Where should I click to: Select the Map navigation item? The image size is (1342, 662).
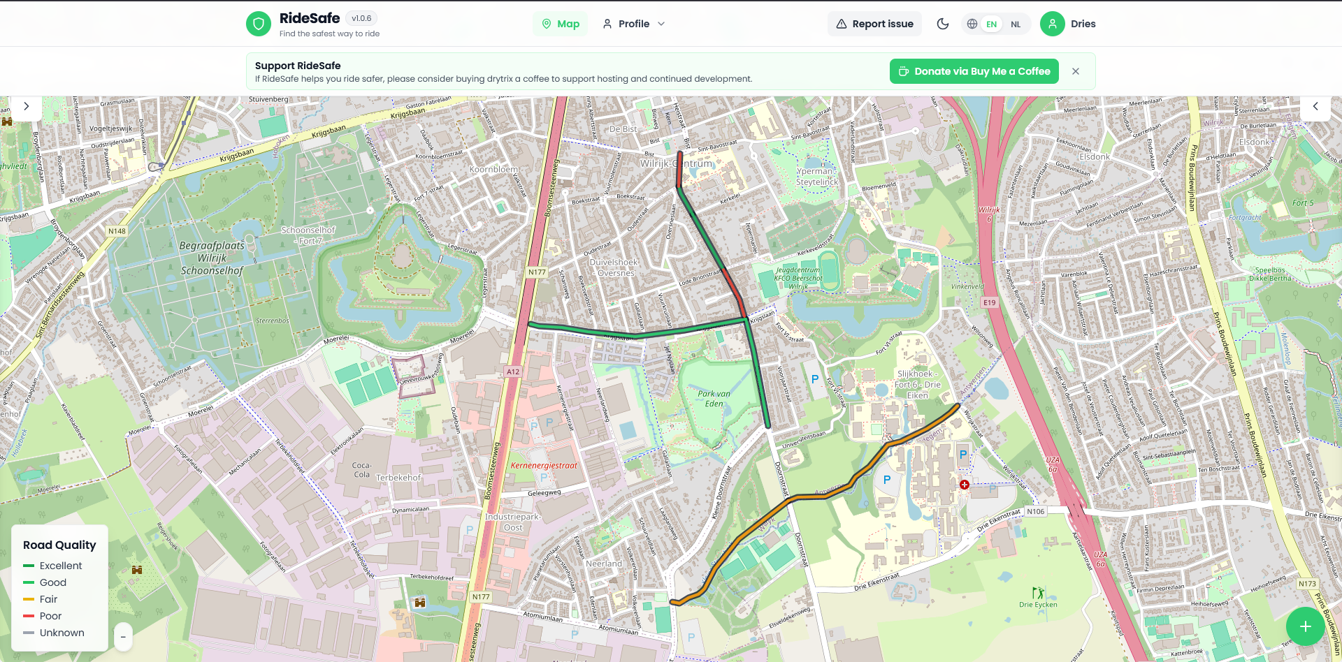(560, 23)
